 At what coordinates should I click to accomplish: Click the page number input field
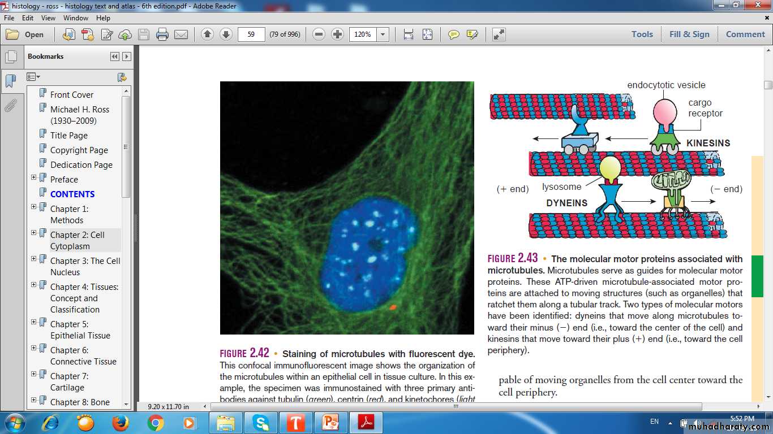251,34
